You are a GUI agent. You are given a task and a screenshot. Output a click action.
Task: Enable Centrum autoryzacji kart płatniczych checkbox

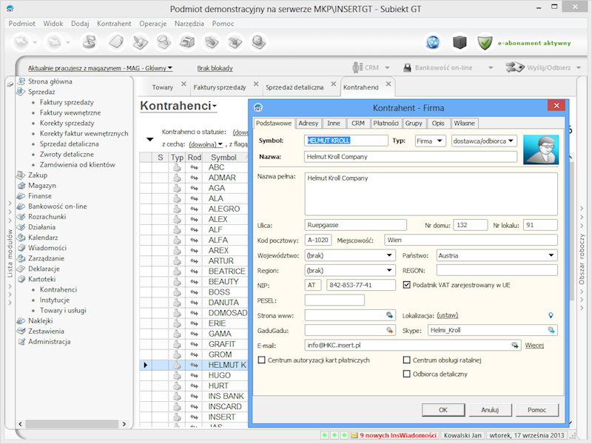click(262, 360)
